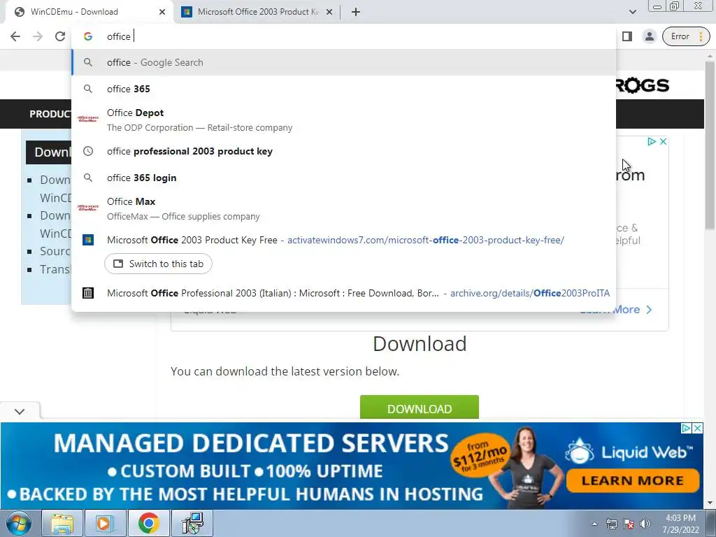
Task: Click the OfficeMax logo icon
Action: click(x=88, y=207)
